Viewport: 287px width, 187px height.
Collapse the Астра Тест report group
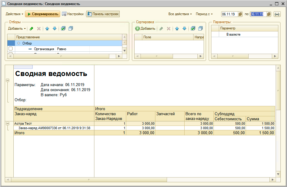pos(7,124)
